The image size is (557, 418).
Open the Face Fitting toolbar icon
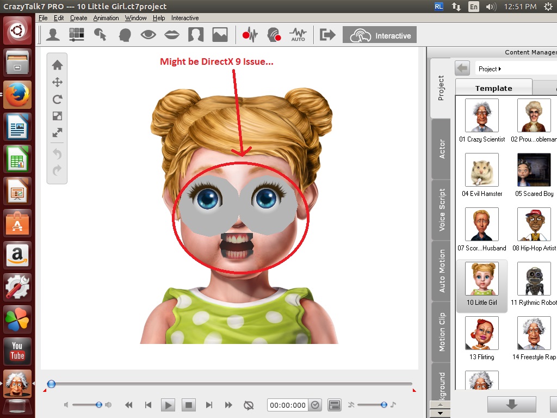tap(76, 35)
